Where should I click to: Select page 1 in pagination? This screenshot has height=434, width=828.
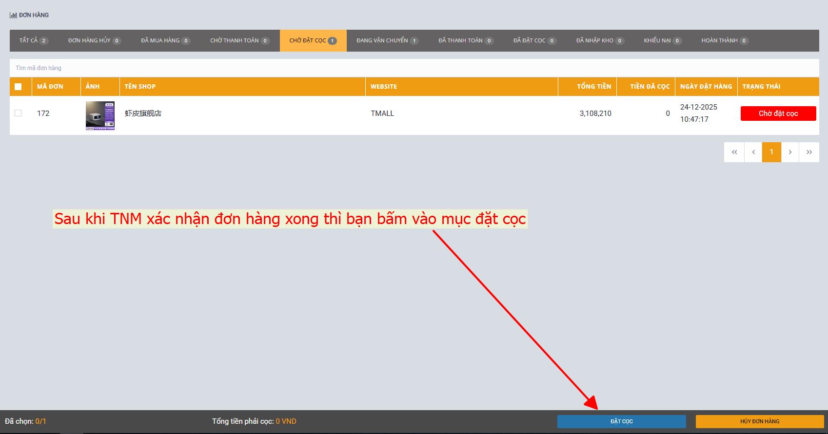pyautogui.click(x=771, y=152)
